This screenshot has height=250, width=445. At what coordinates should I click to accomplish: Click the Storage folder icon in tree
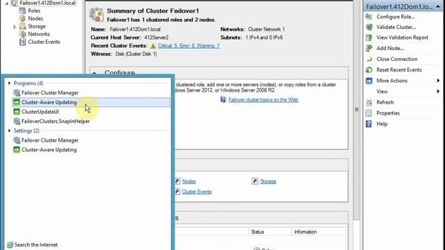[22, 26]
